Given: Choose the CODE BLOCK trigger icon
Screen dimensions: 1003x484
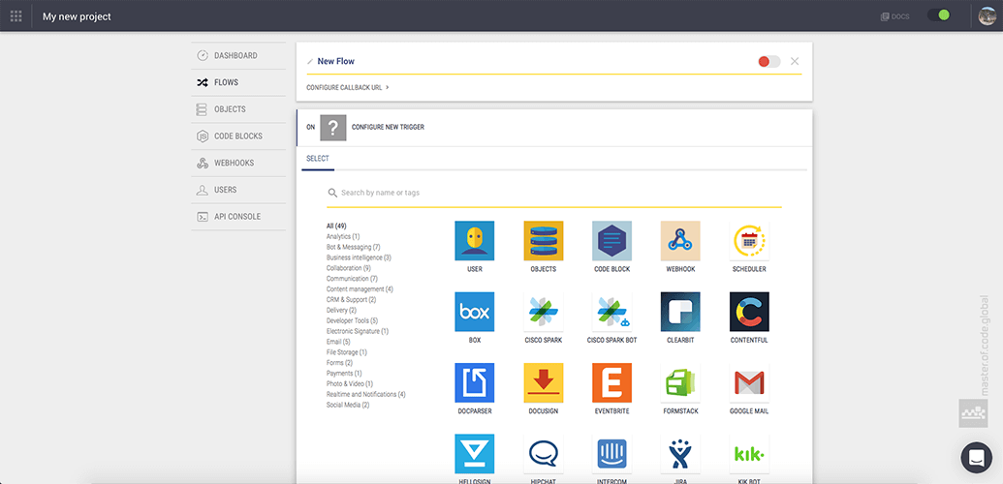Looking at the screenshot, I should pos(612,240).
